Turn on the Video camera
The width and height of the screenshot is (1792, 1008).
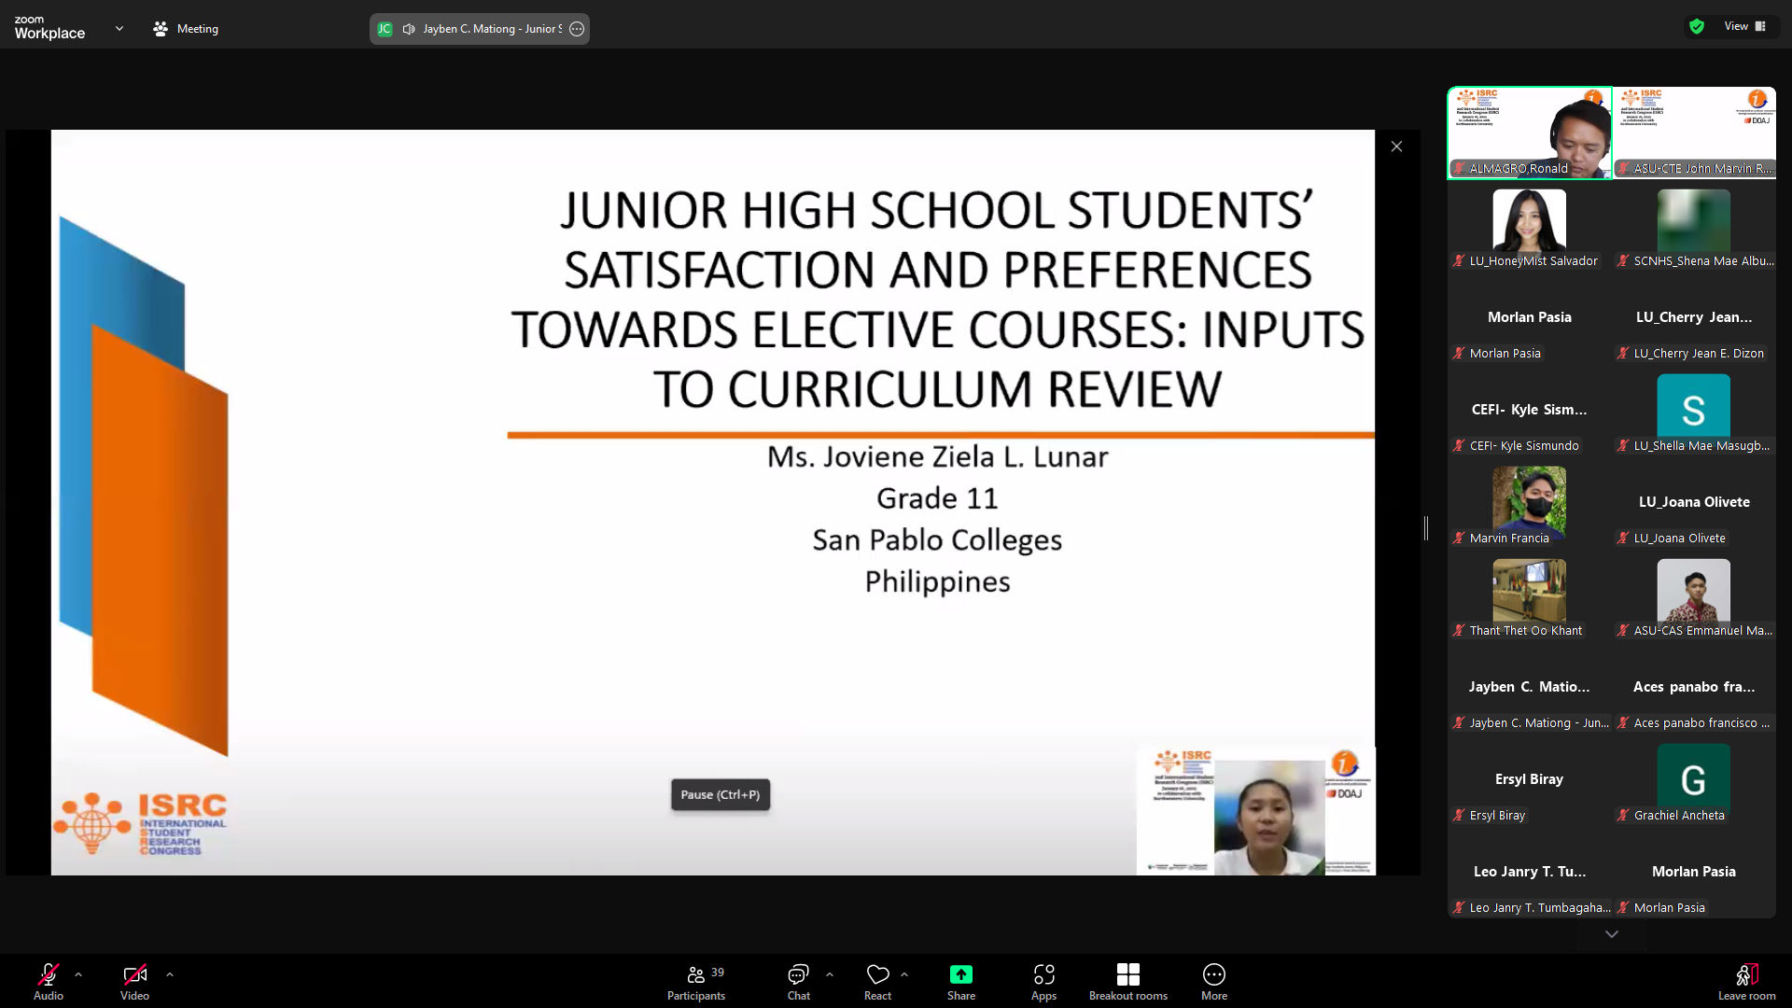(134, 975)
